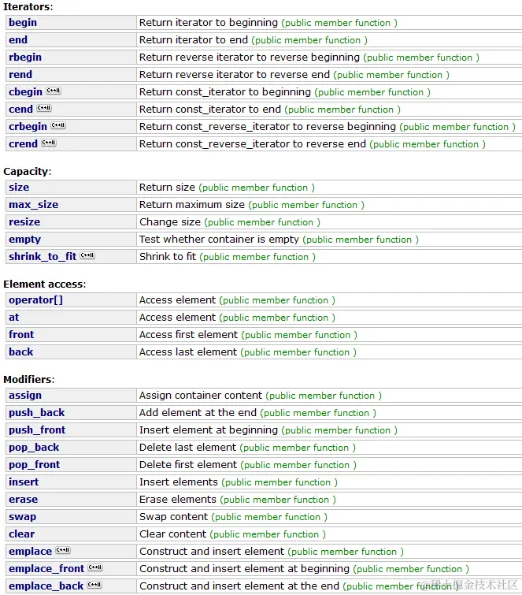Open the back function link
This screenshot has height=595, width=522.
pyautogui.click(x=20, y=352)
